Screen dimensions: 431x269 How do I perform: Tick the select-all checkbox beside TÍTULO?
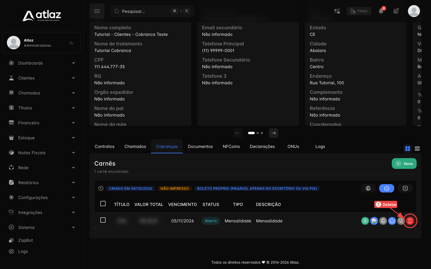(103, 204)
